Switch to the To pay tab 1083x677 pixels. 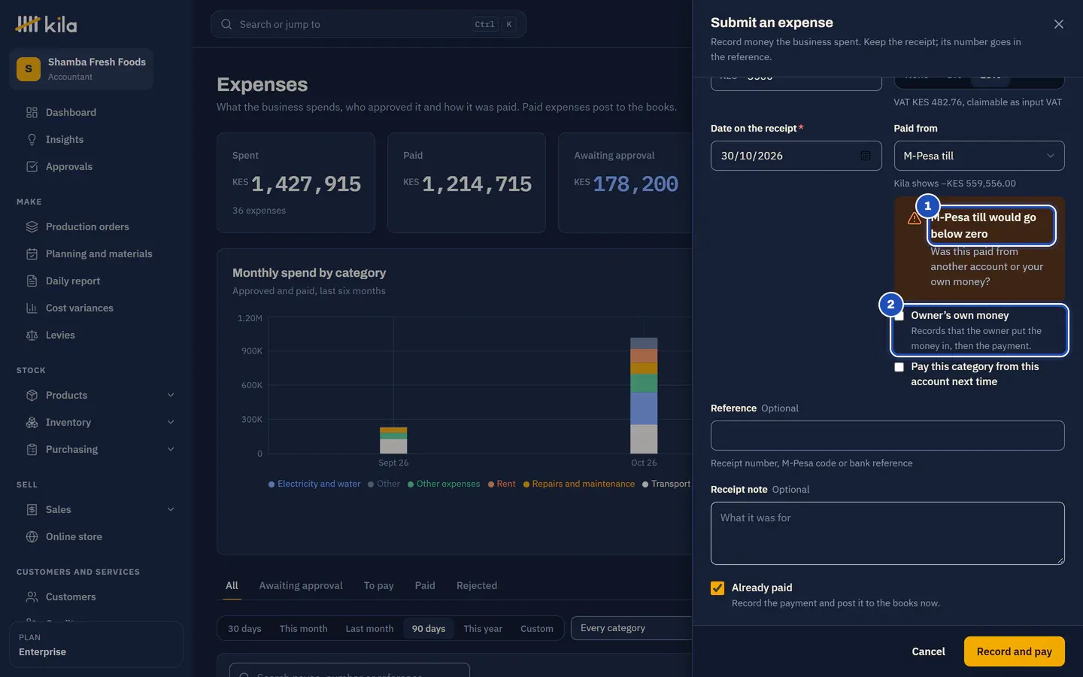point(379,586)
